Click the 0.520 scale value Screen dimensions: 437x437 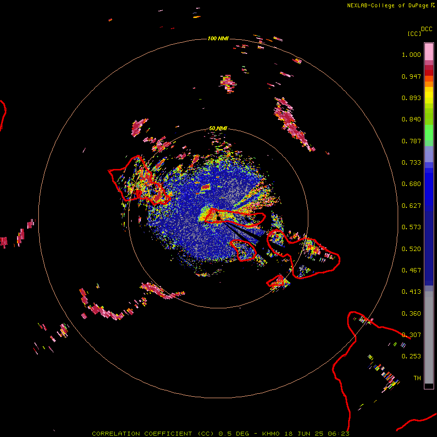pyautogui.click(x=411, y=249)
